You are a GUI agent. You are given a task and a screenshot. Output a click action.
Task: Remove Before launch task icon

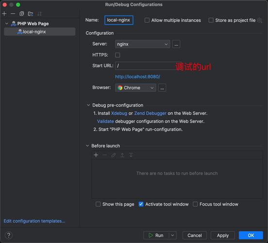coord(105,155)
